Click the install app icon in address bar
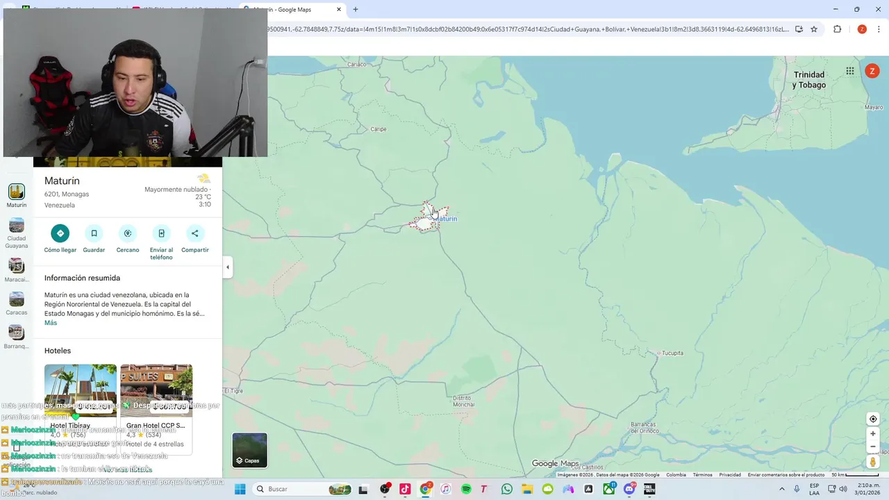889x500 pixels. [799, 29]
